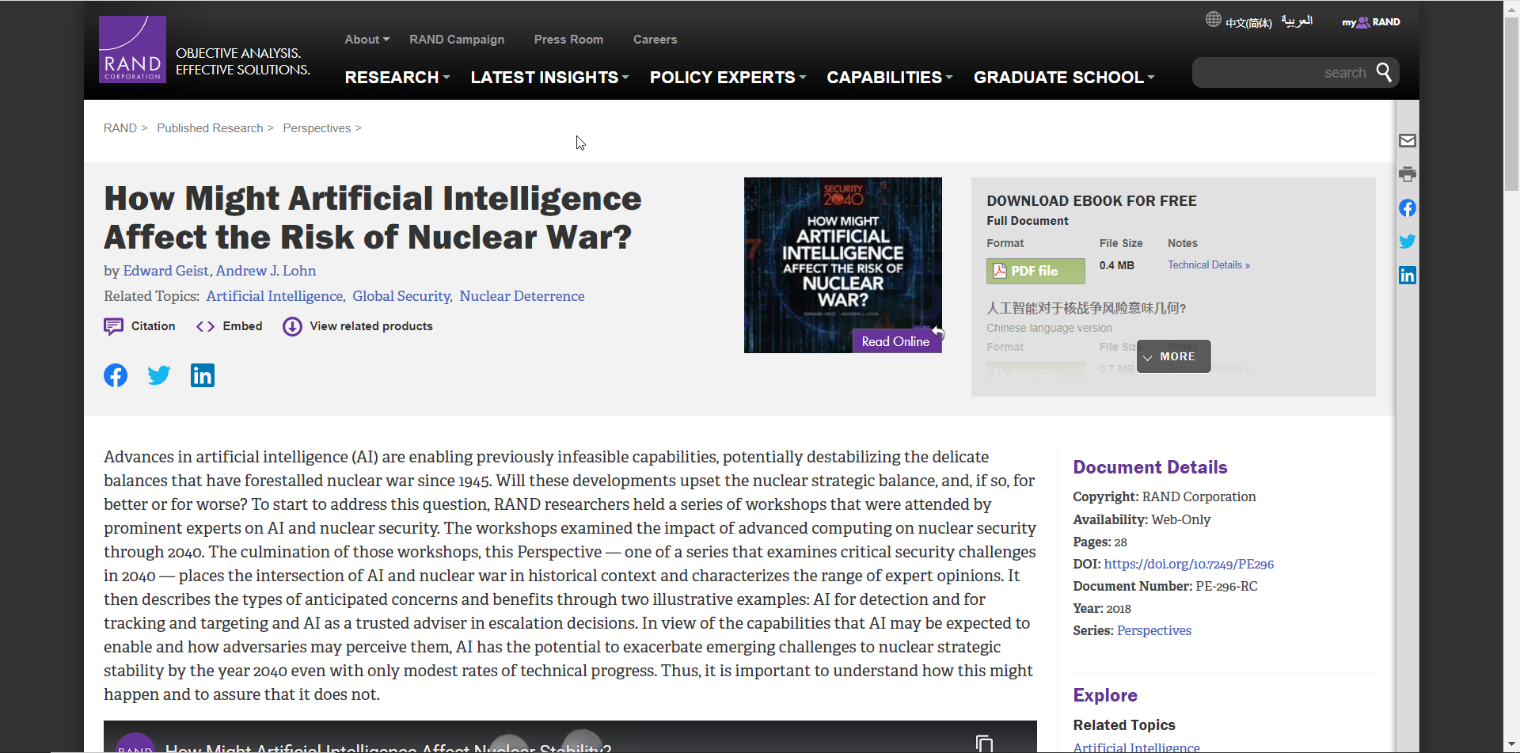Open Technical Details link
Image resolution: width=1520 pixels, height=753 pixels.
[1209, 265]
